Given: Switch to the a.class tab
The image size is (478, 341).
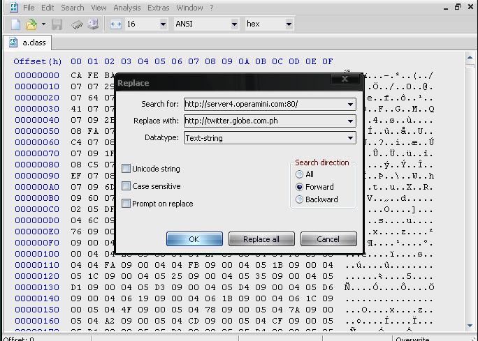Looking at the screenshot, I should pos(27,43).
